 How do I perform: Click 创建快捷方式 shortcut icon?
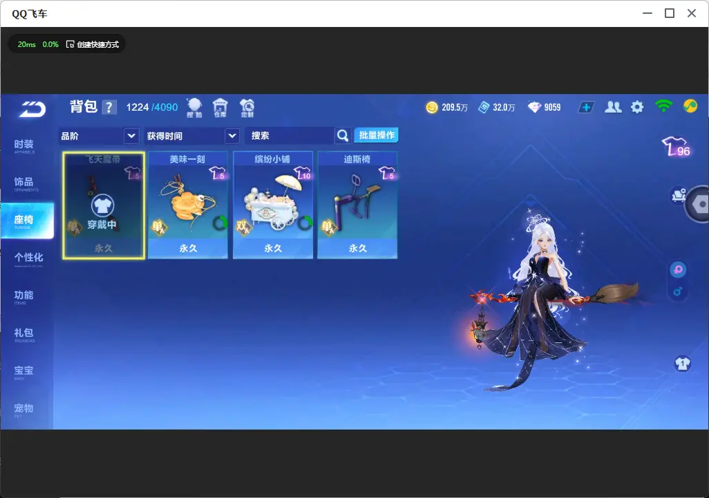70,44
